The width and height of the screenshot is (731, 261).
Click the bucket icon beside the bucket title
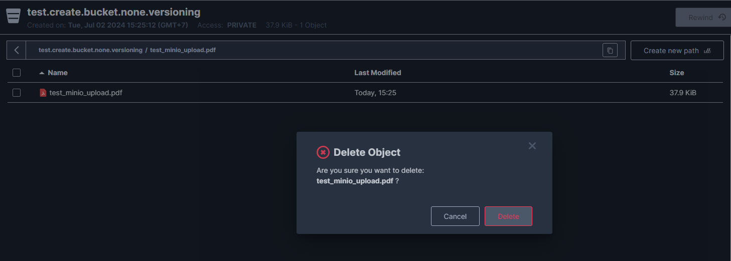pos(14,16)
